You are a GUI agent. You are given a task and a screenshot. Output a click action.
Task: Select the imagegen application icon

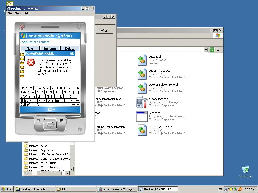pos(142,116)
